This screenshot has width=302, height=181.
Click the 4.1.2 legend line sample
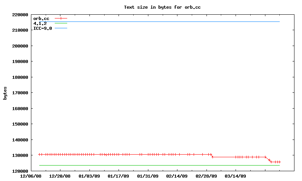61,23
